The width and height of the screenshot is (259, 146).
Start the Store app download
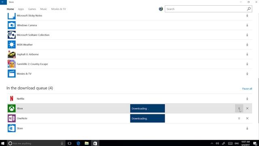(247, 128)
